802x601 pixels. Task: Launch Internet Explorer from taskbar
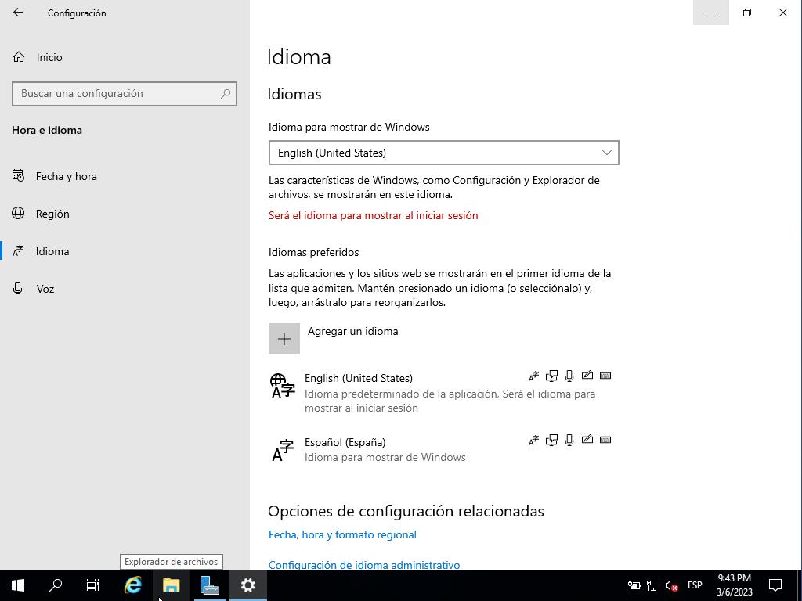(133, 585)
